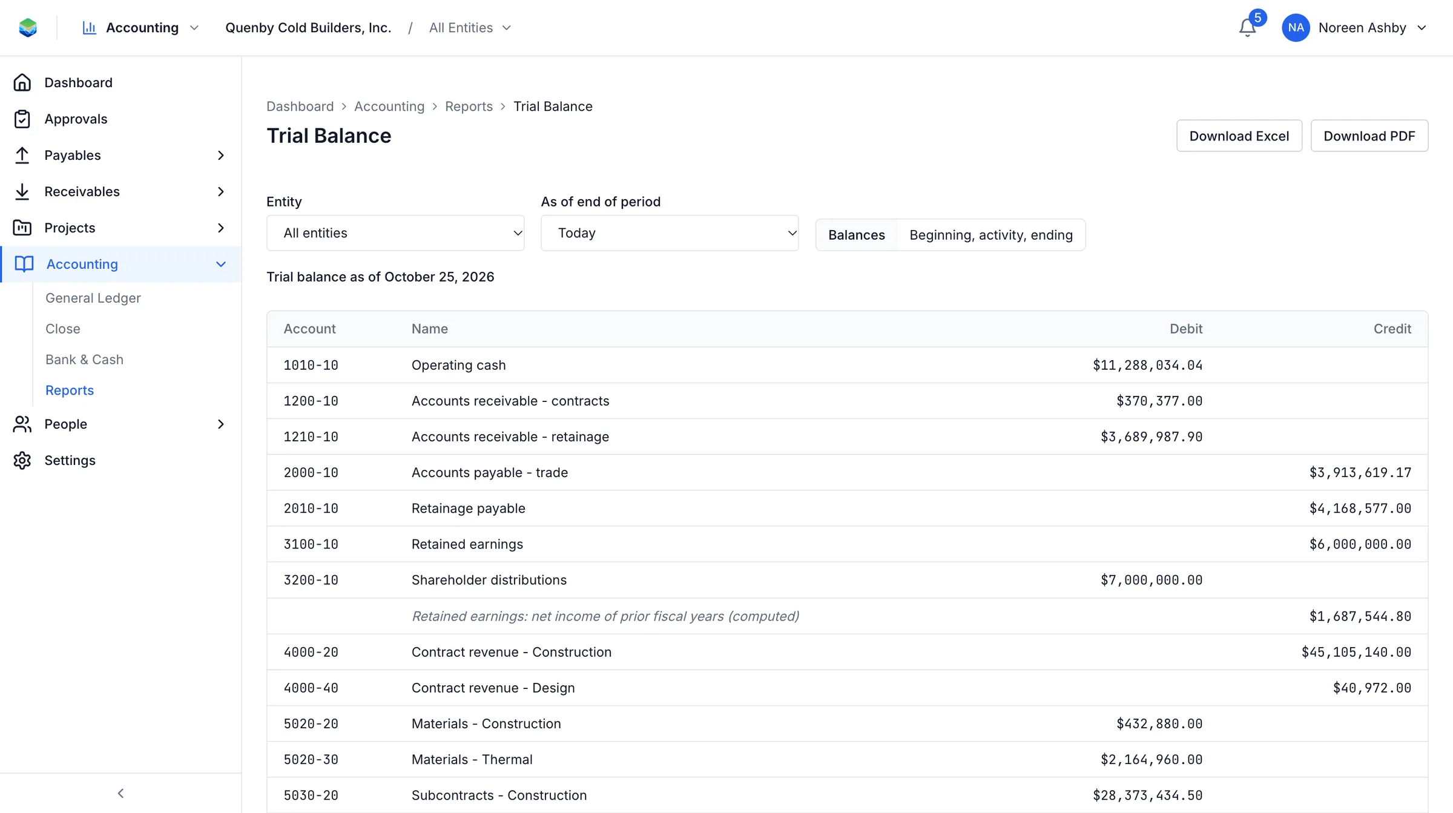Click the Accounting chart icon in header
The image size is (1453, 813).
[90, 28]
